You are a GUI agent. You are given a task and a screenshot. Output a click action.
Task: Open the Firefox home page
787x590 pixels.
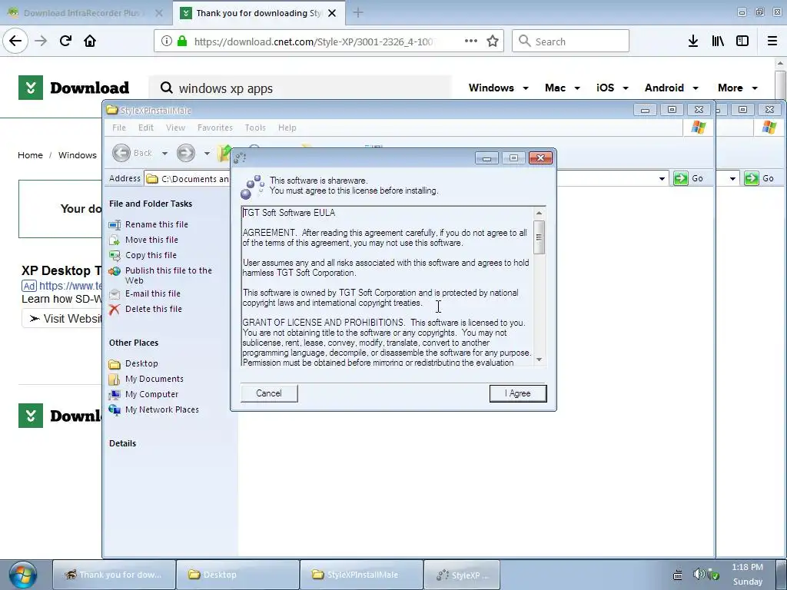90,41
